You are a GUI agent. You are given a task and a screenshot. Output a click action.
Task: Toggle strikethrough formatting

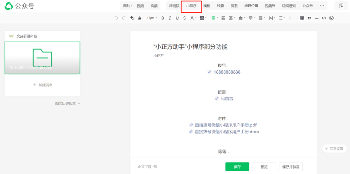click(x=185, y=18)
